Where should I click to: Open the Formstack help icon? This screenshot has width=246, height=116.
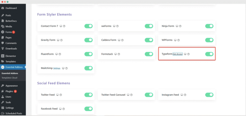tap(119, 54)
